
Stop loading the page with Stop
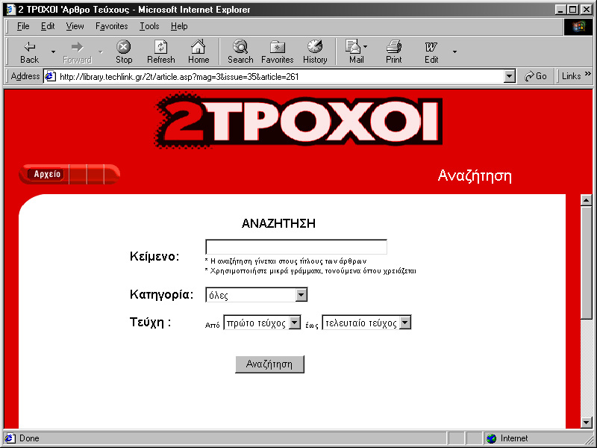click(124, 52)
